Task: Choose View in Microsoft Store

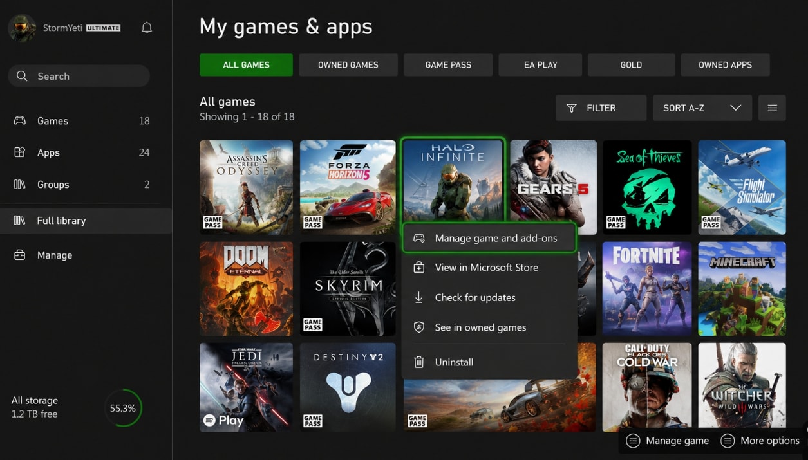Action: (489, 268)
